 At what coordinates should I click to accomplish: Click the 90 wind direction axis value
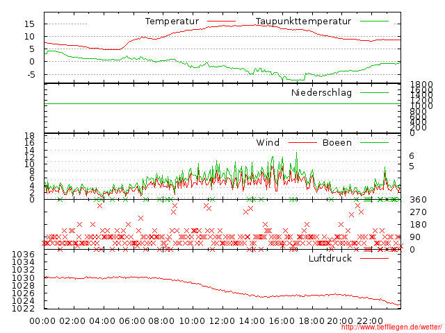415,237
